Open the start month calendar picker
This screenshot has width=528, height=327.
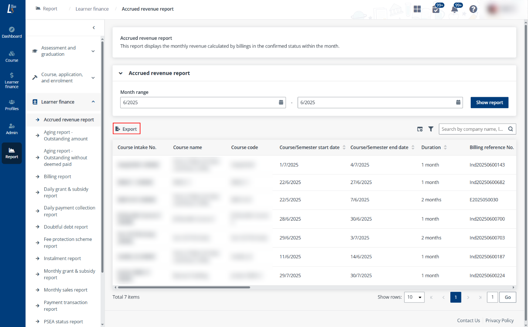click(281, 102)
